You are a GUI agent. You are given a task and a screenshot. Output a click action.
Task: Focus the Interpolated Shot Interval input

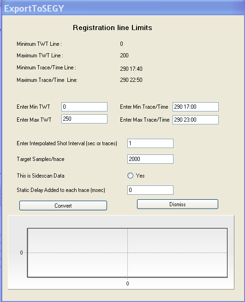click(150, 143)
